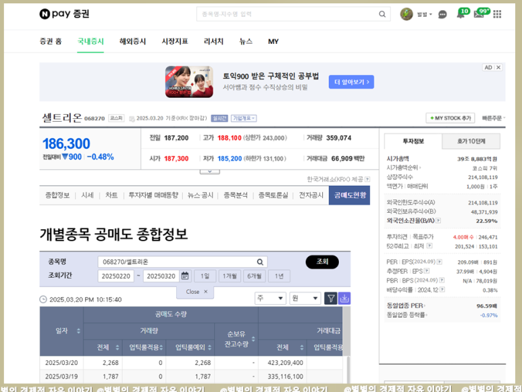Click 더 알아보기 ad button
This screenshot has width=522, height=392.
coord(351,82)
